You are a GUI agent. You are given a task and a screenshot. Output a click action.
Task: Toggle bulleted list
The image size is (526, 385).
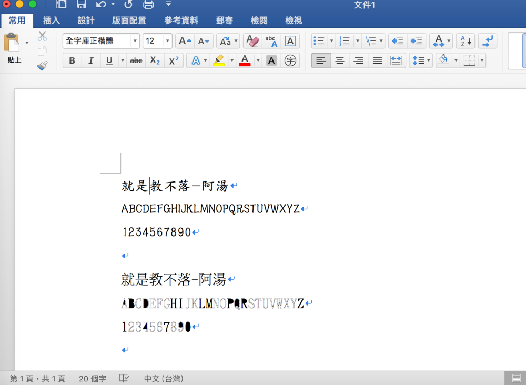[319, 41]
